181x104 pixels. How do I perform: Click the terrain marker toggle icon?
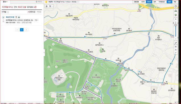point(176,15)
